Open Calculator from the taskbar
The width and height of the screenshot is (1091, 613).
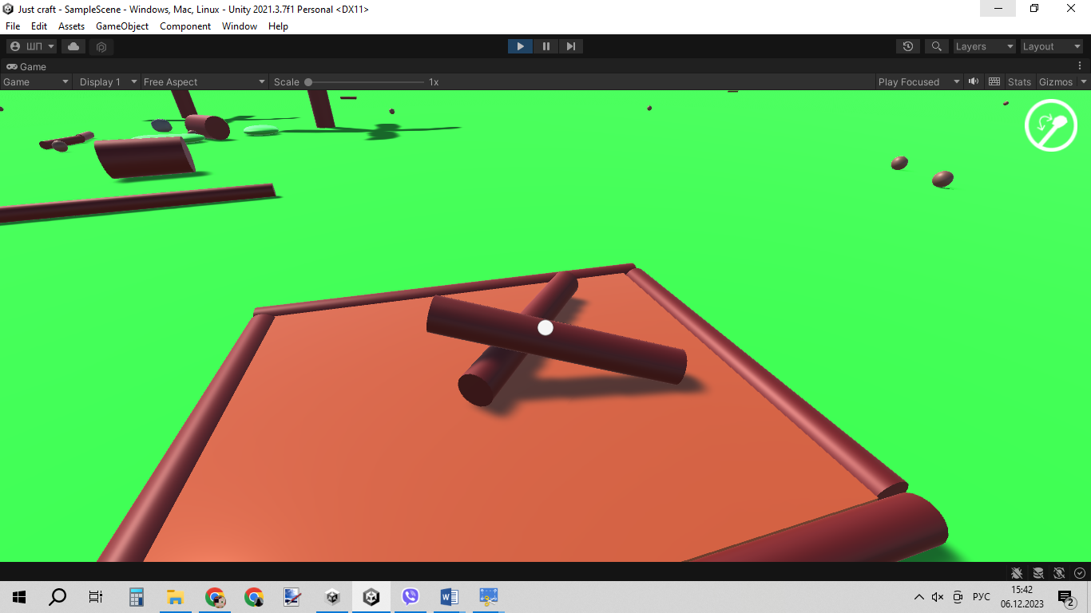point(137,596)
